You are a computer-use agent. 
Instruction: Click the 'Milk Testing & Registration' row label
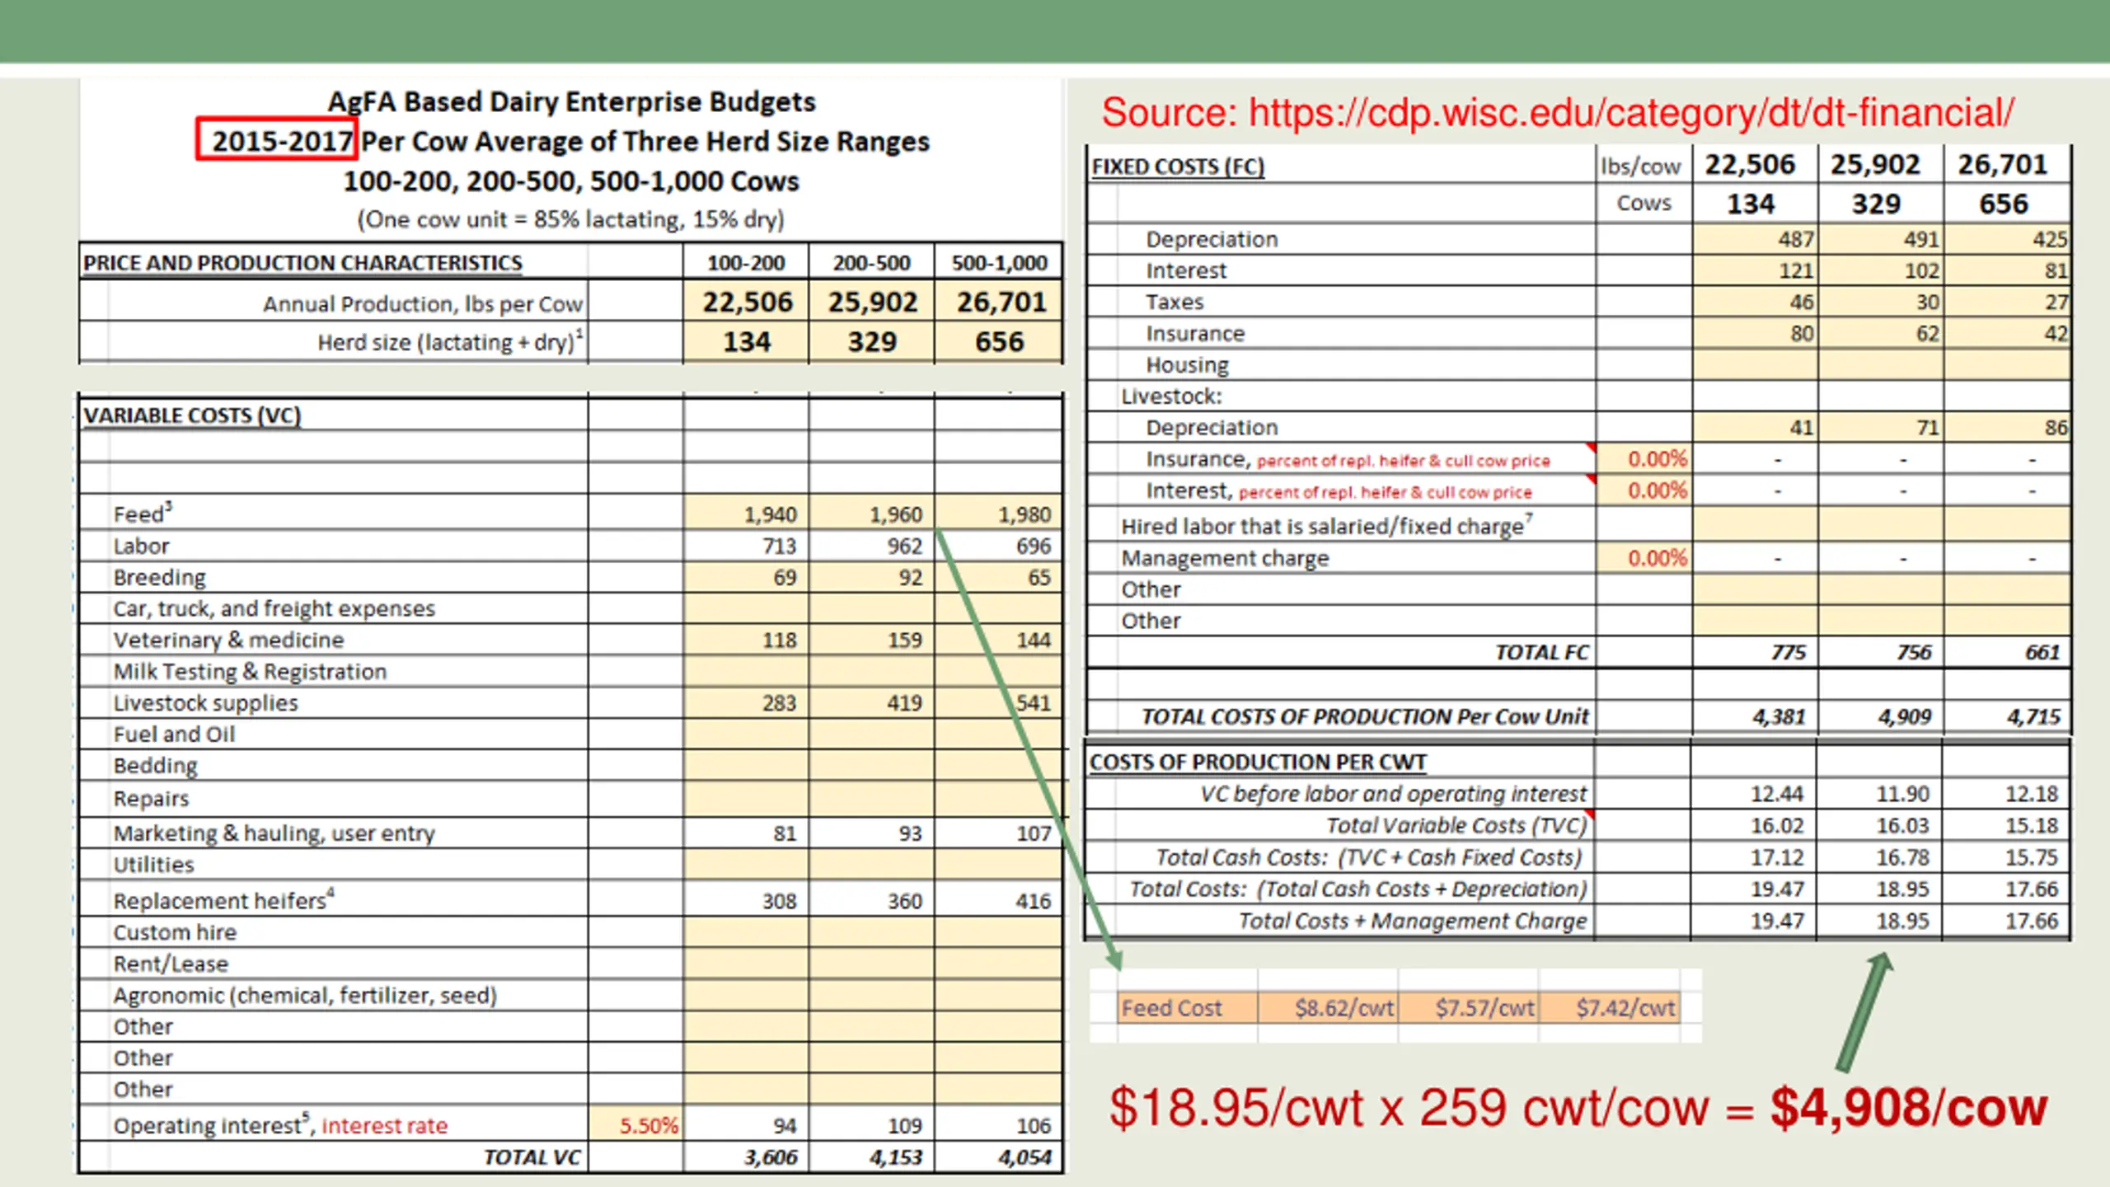[250, 672]
